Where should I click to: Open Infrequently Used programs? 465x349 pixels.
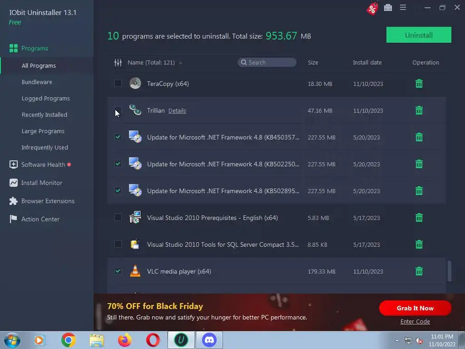45,147
